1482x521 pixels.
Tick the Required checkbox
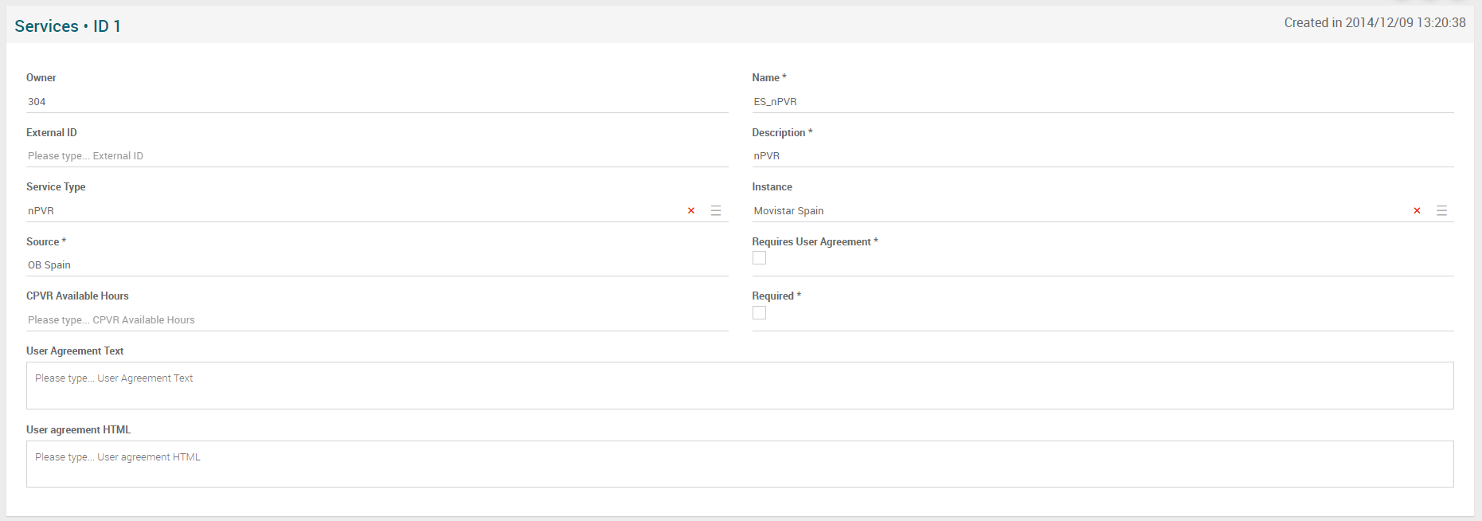759,313
